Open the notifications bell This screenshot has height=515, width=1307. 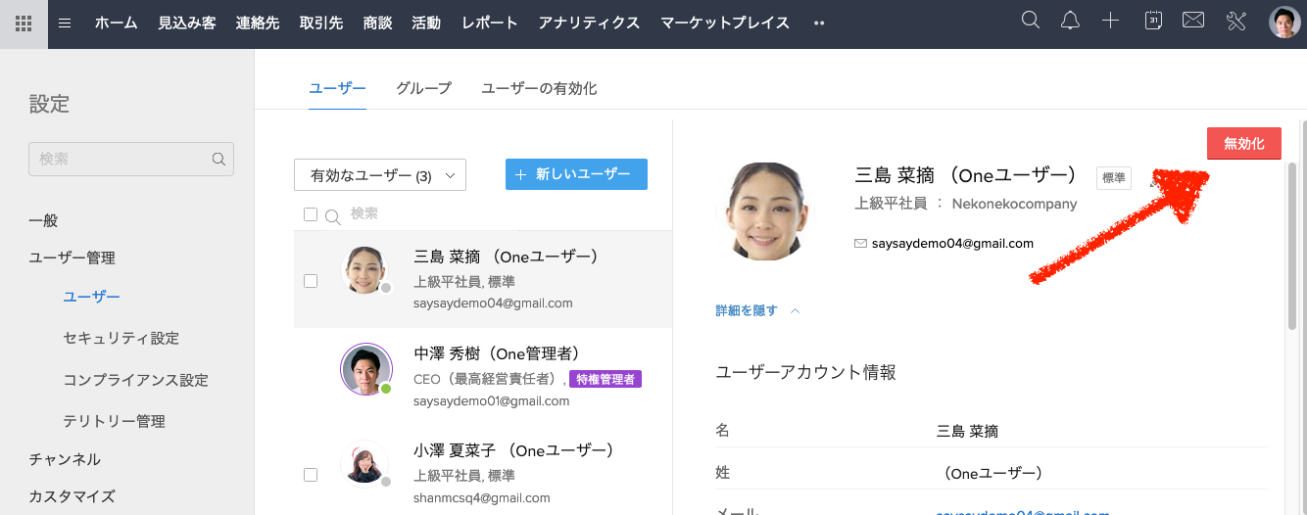1070,21
